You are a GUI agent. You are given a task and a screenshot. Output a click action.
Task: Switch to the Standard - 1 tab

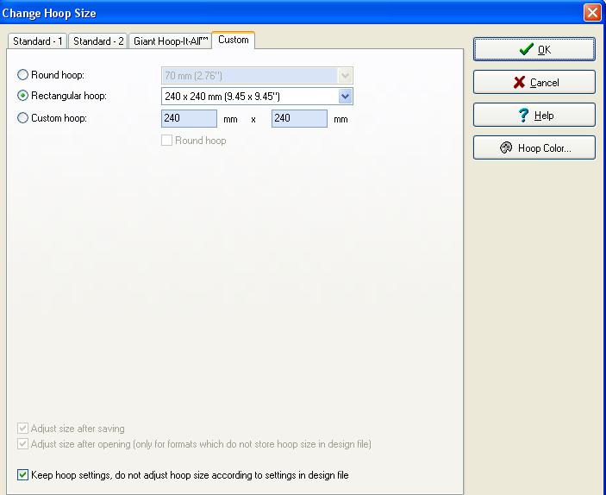(x=37, y=41)
